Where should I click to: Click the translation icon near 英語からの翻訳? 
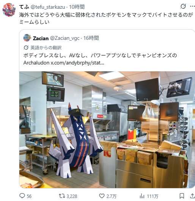click(x=26, y=48)
